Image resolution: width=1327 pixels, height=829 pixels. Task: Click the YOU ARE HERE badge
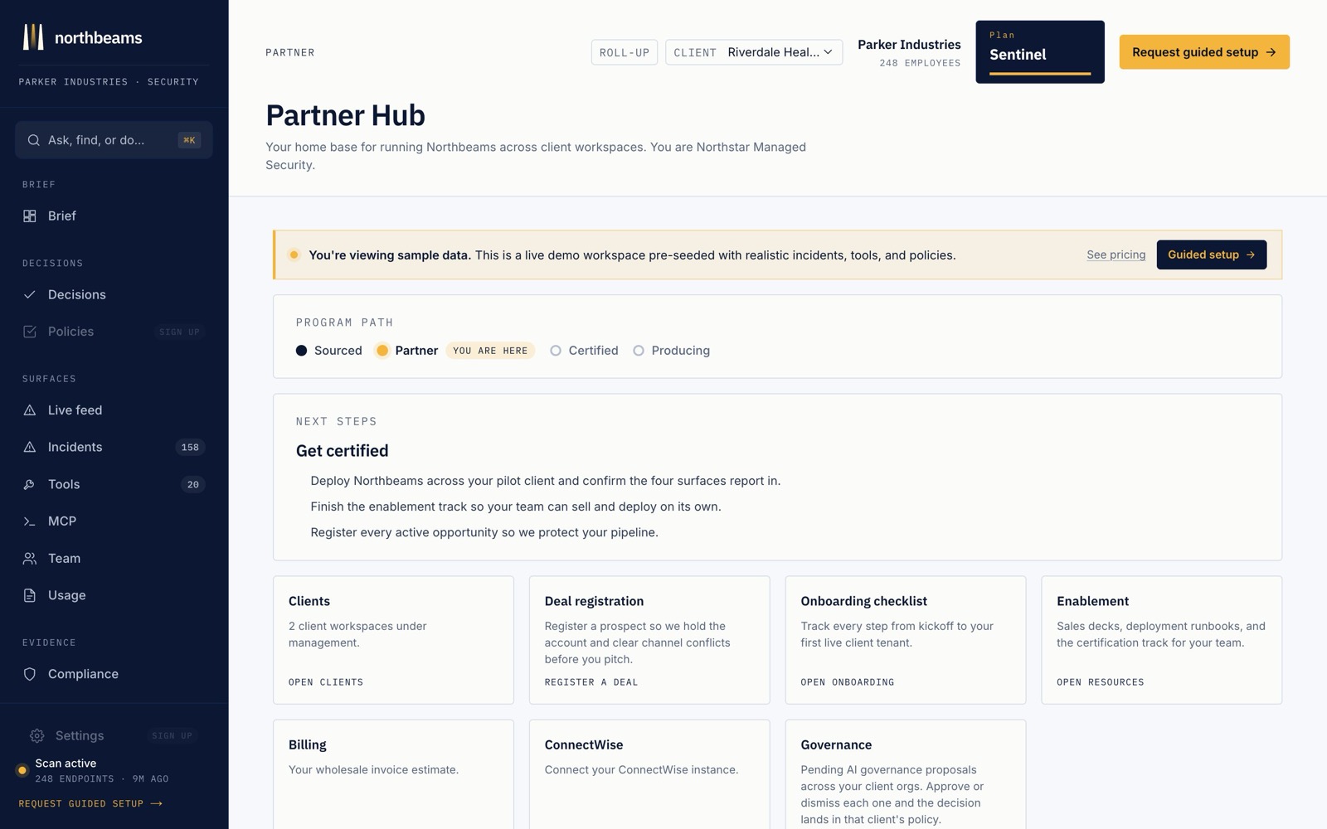point(490,351)
